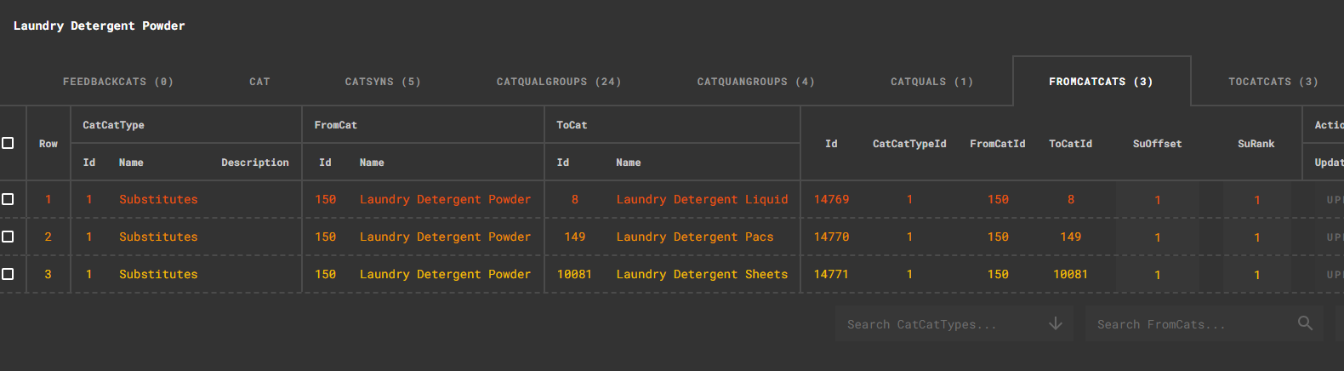Toggle the select-all checkbox in table header
The height and width of the screenshot is (371, 1344).
point(8,143)
